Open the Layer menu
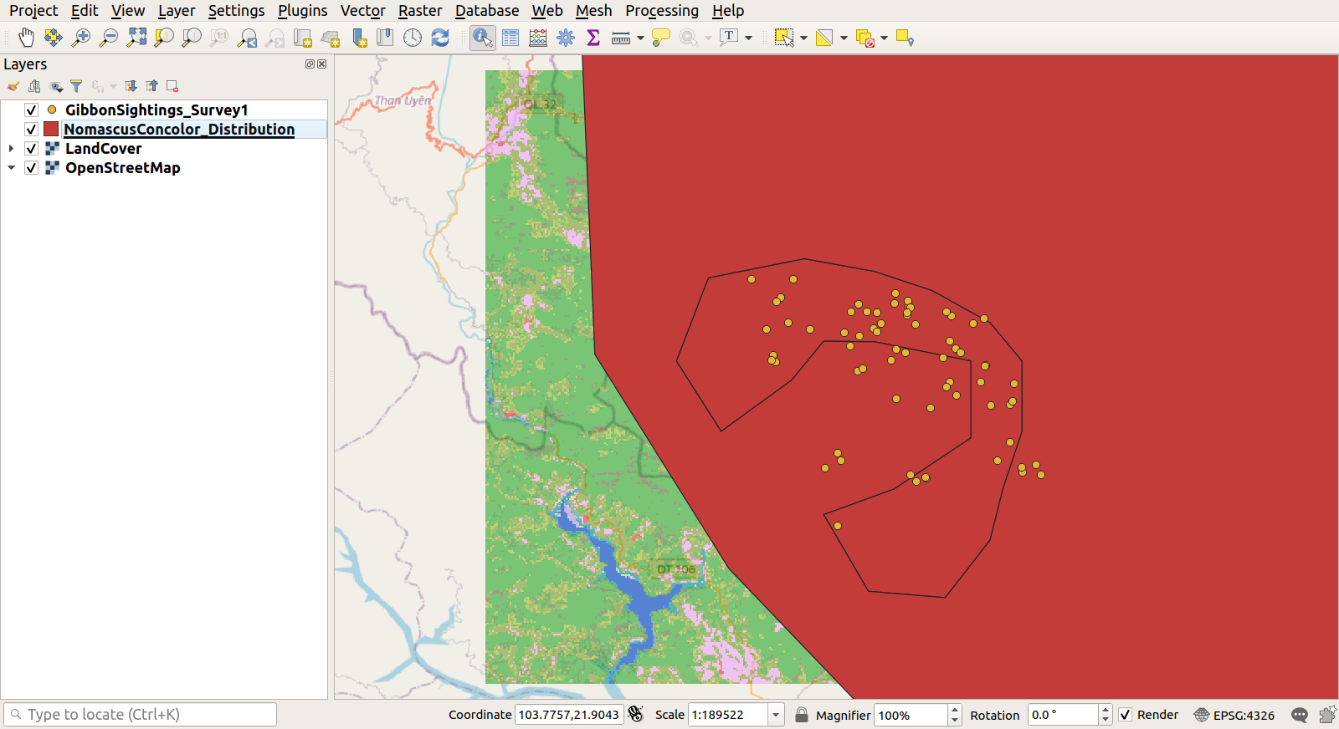The width and height of the screenshot is (1339, 729). [176, 11]
